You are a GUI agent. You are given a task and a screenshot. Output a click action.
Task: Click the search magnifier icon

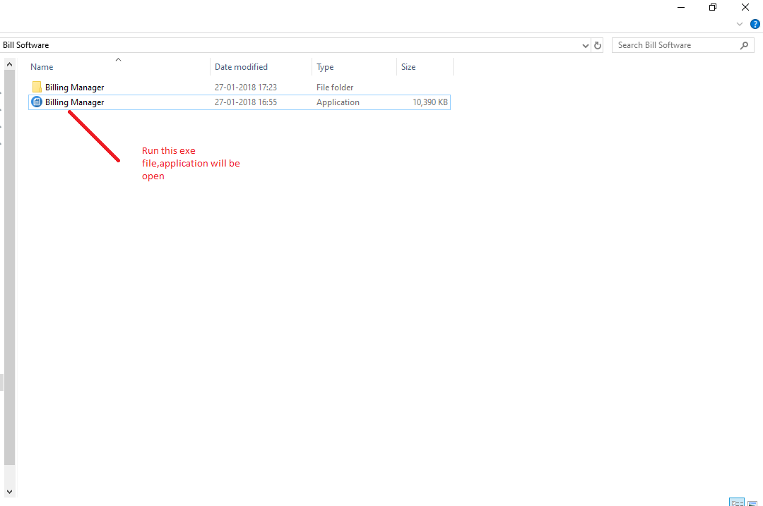744,45
